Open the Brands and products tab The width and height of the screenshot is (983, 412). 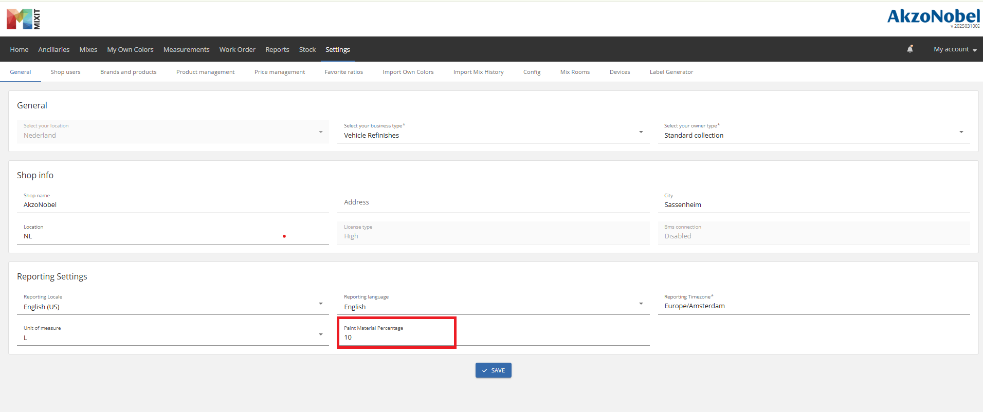[x=129, y=72]
